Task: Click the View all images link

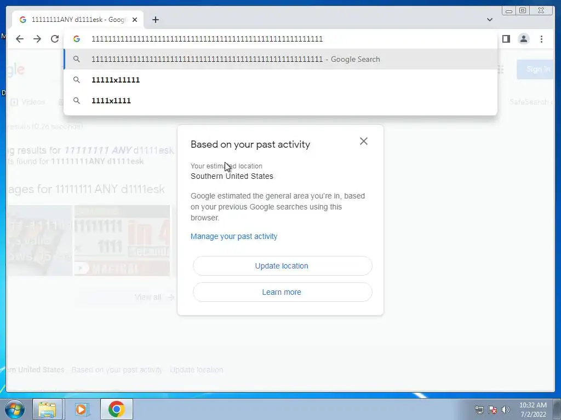Action: (154, 297)
